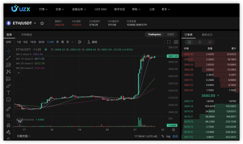
Task: Open the 日期范围 date range dropdown
Action: pyautogui.click(x=24, y=136)
